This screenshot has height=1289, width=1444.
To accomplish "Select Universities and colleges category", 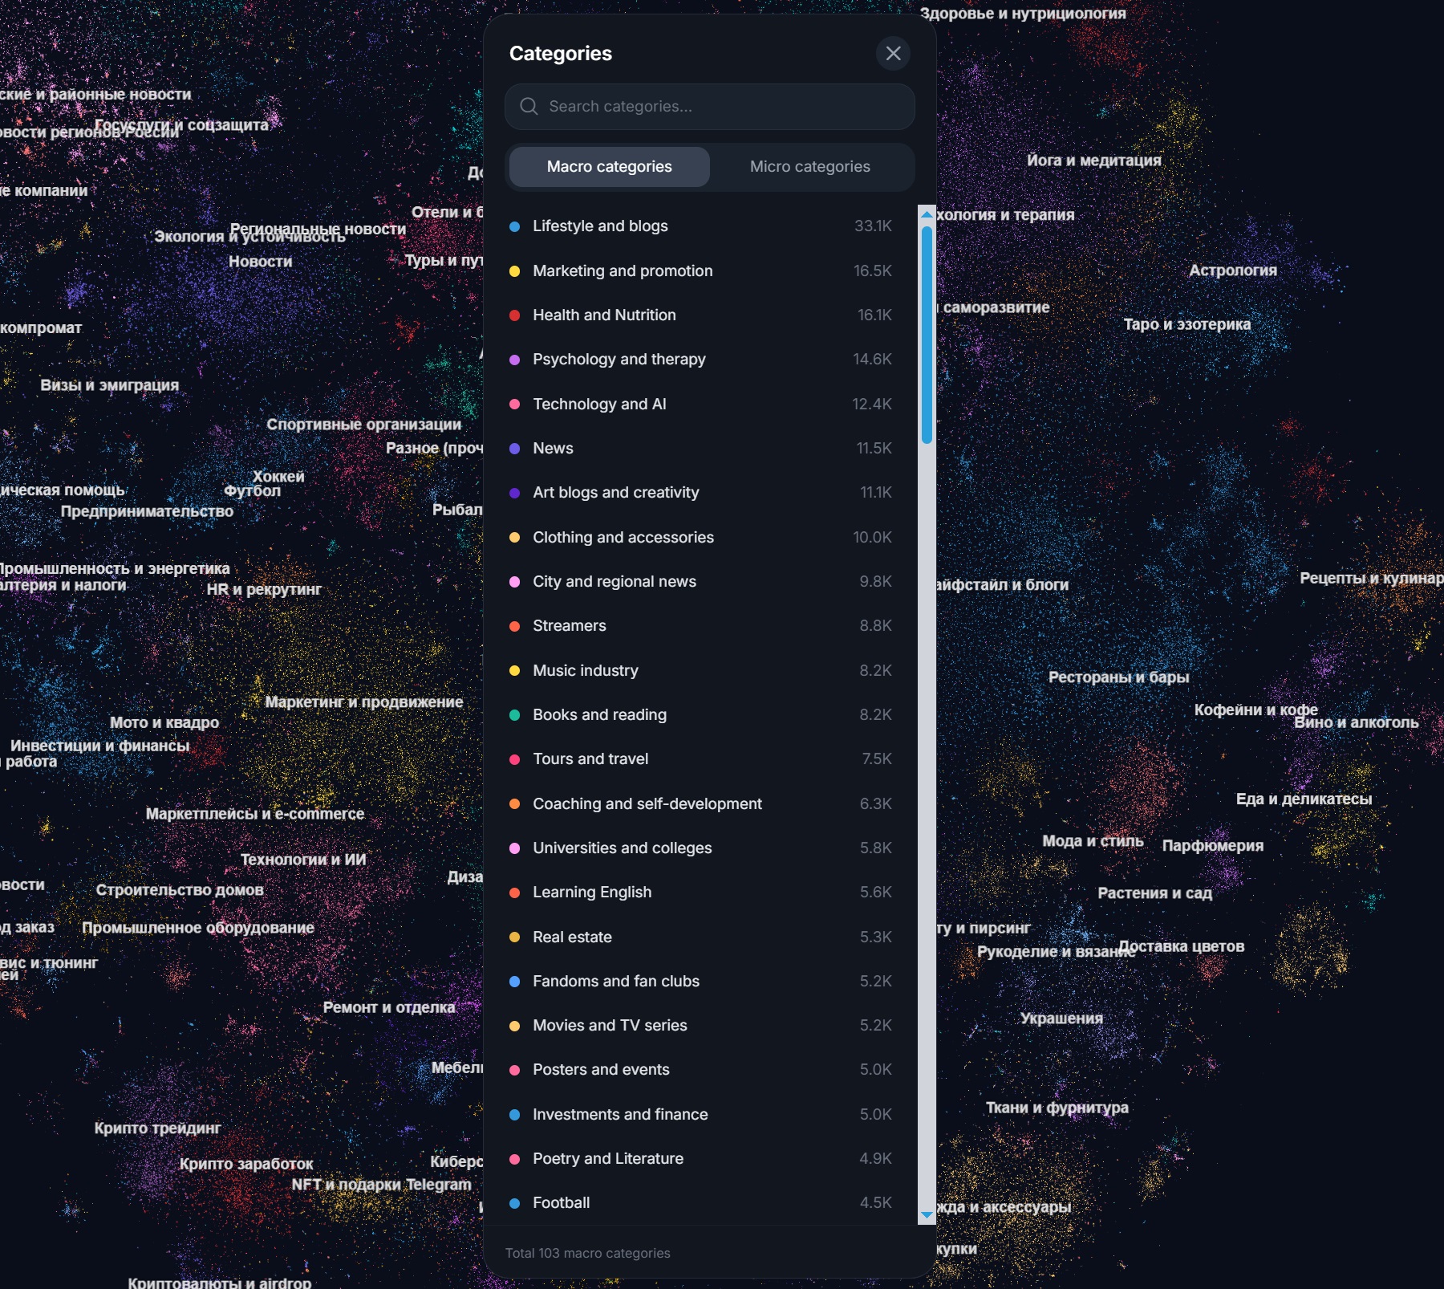I will coord(701,848).
